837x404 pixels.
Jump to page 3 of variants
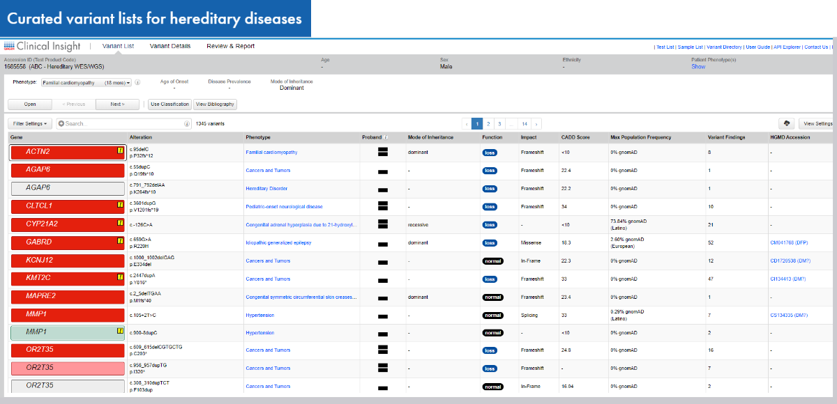tap(499, 123)
